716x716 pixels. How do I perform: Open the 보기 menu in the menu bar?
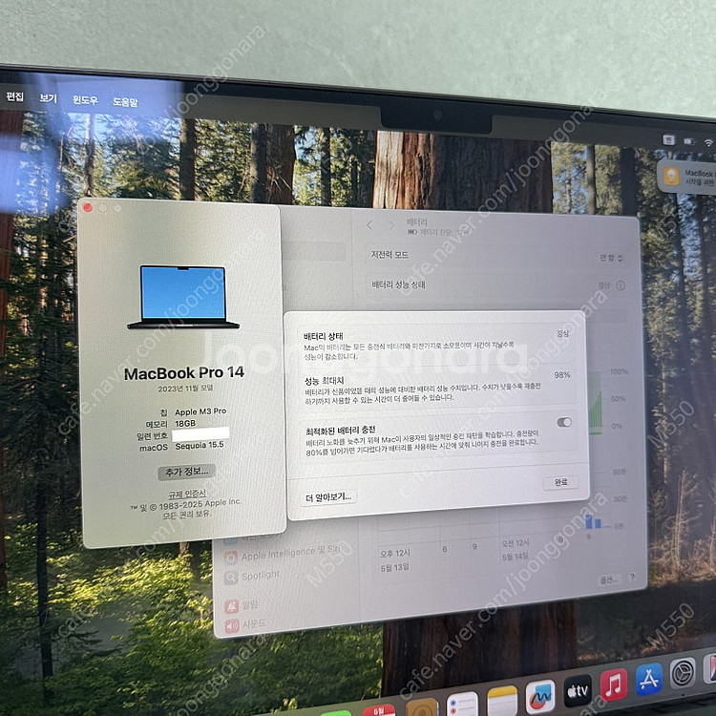48,98
